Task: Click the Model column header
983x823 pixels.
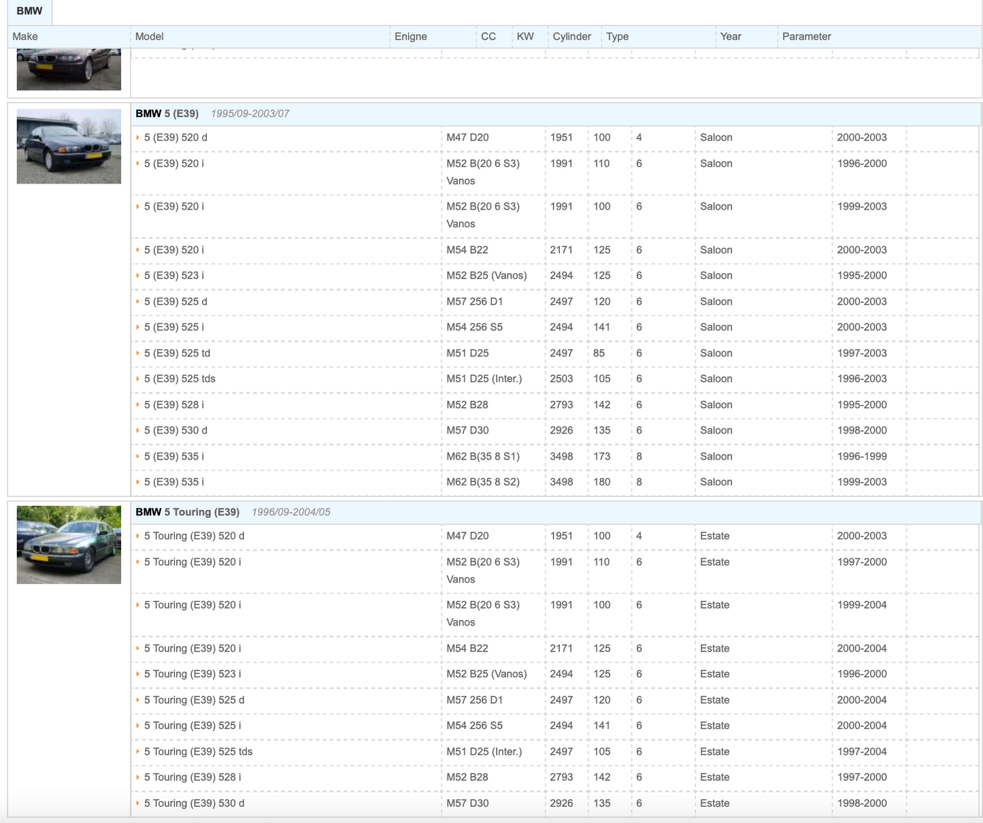Action: 150,37
